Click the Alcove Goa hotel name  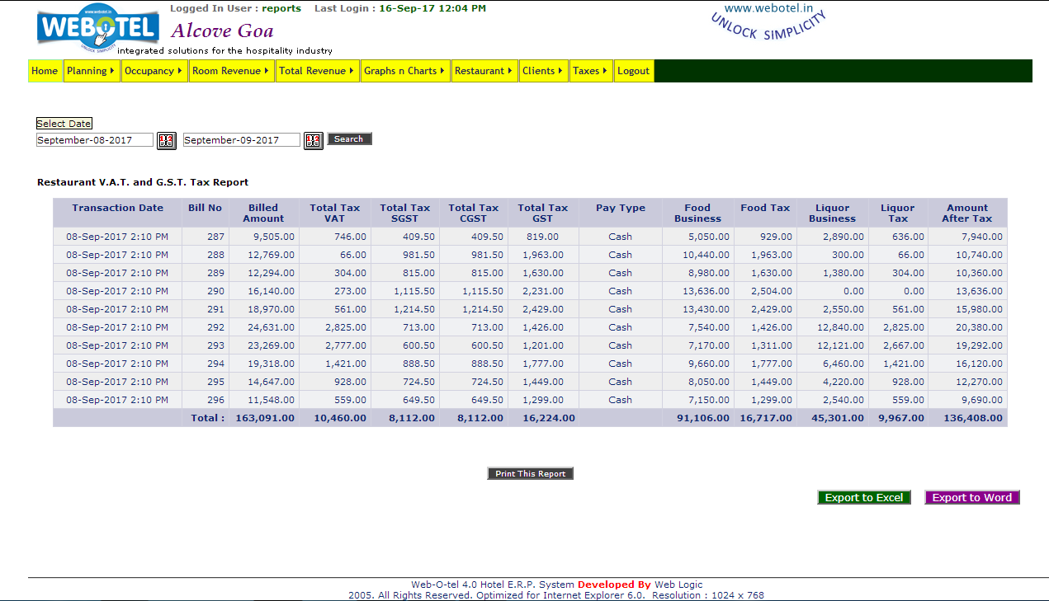223,31
